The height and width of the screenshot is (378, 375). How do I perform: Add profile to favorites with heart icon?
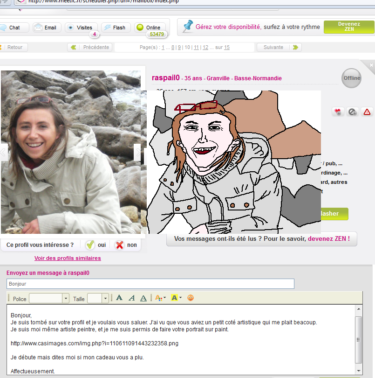(x=338, y=112)
